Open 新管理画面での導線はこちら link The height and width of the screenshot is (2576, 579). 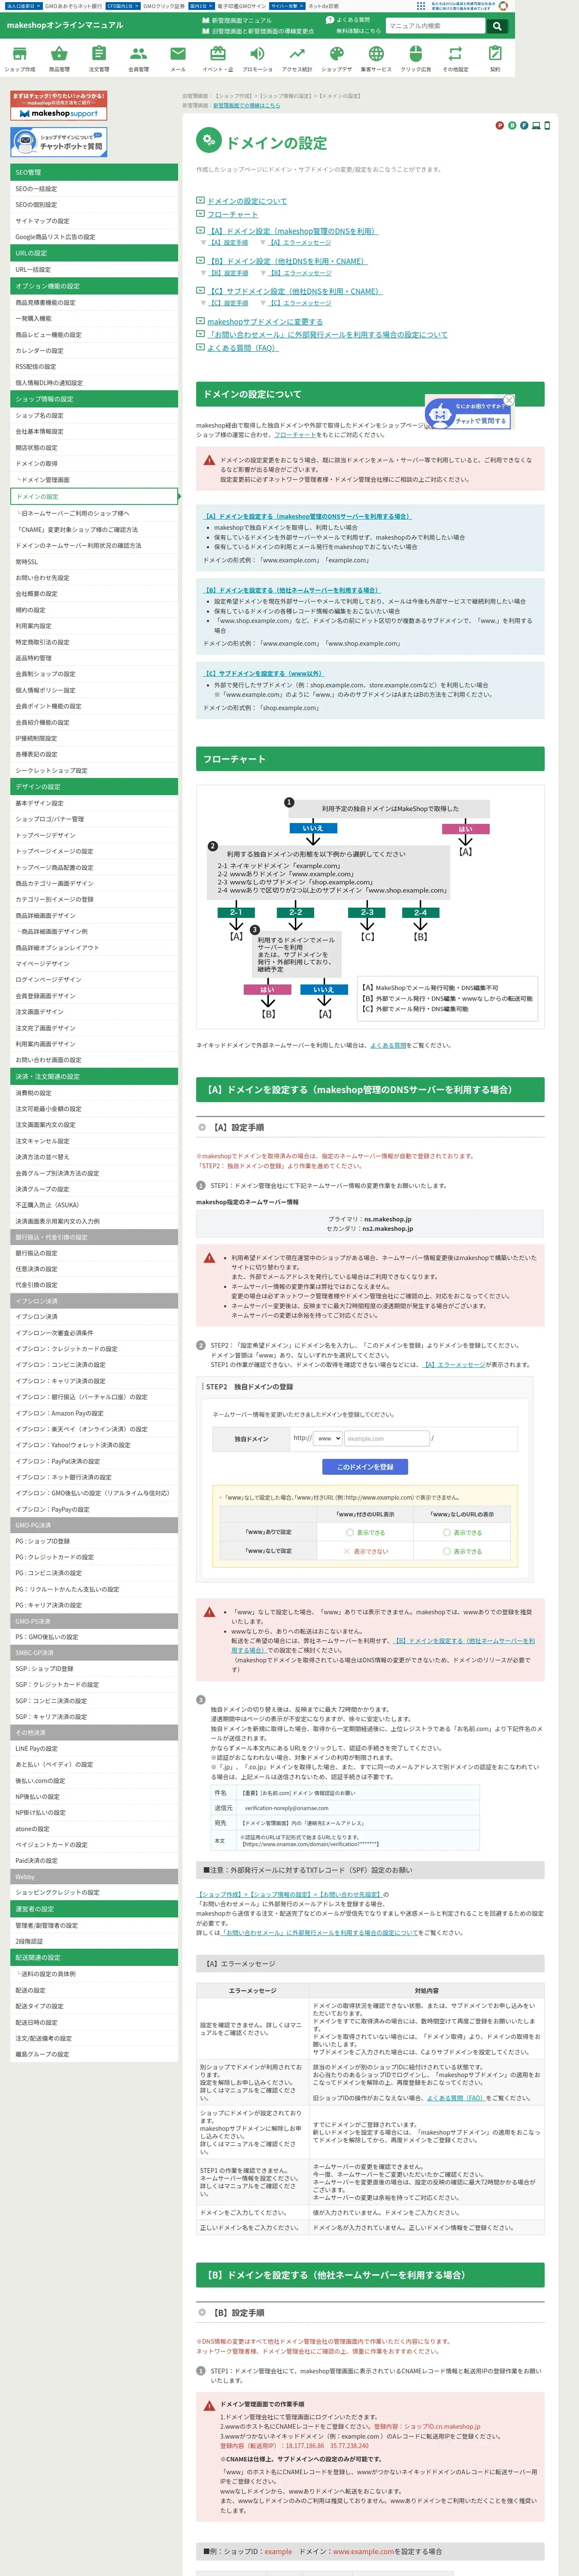[247, 105]
